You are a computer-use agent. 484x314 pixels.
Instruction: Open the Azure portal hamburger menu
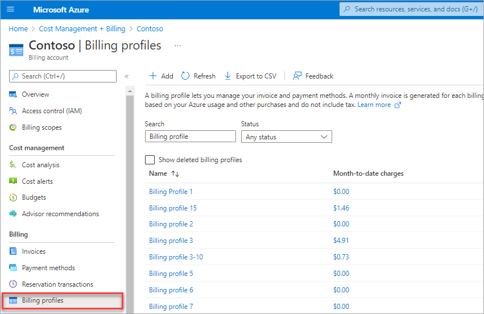click(x=10, y=10)
